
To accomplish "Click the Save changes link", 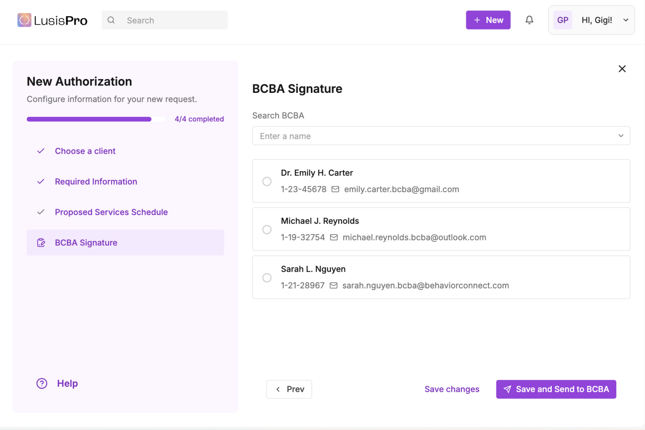I will click(452, 389).
